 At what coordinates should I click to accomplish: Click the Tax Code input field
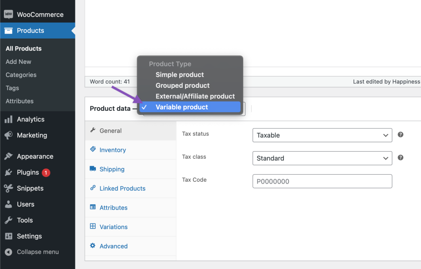coord(322,181)
